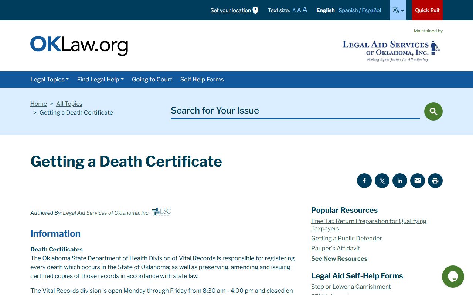Image resolution: width=473 pixels, height=295 pixels.
Task: Switch language to Spanish / Español
Action: 360,10
